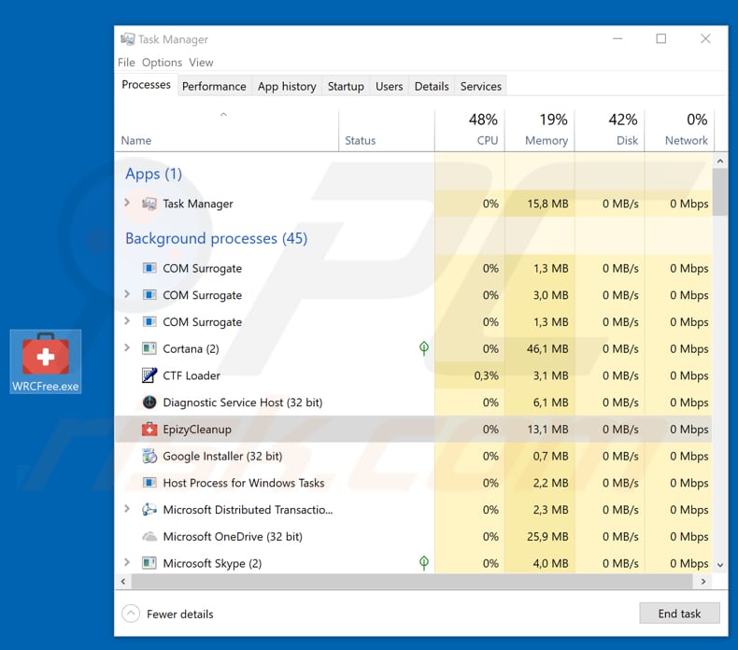Sort by the Name column header

pos(226,131)
